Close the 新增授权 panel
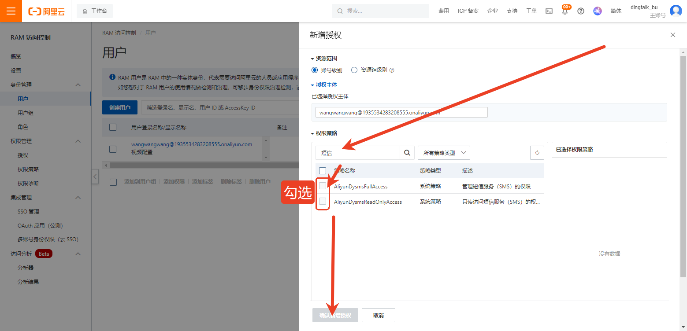Screen dimensions: 687x331 pos(673,35)
